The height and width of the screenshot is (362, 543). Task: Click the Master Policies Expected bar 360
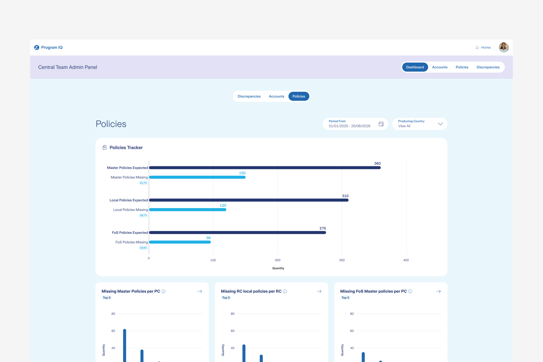265,168
